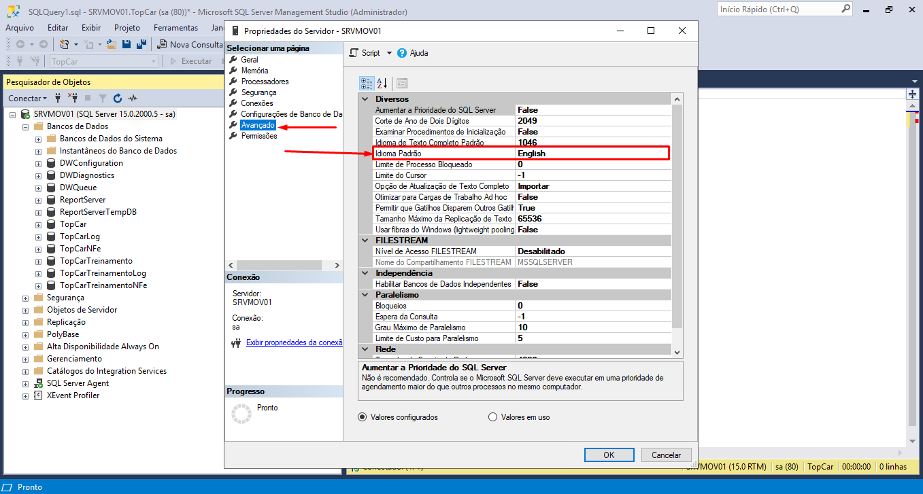The width and height of the screenshot is (923, 494).
Task: Select the Memória page
Action: (x=254, y=71)
